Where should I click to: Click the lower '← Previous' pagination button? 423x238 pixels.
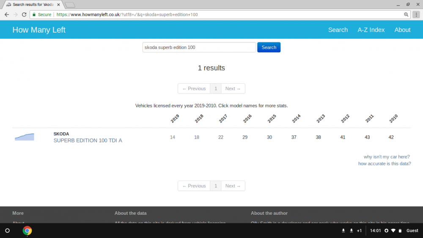pyautogui.click(x=194, y=186)
